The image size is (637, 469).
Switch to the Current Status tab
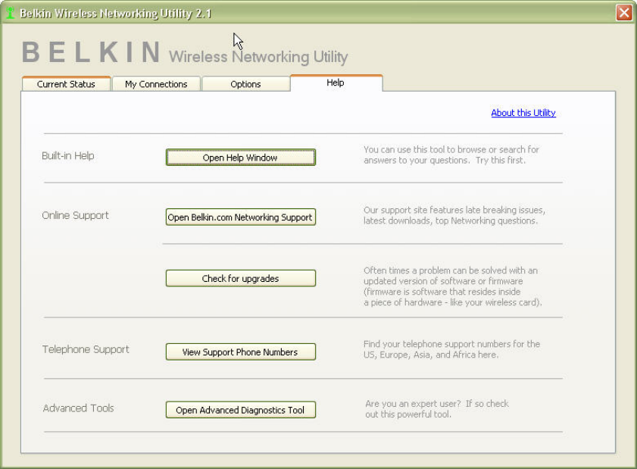[x=66, y=83]
